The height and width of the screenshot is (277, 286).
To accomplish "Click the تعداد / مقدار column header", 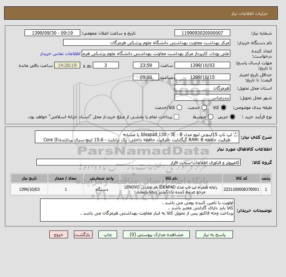I will pos(66,178).
